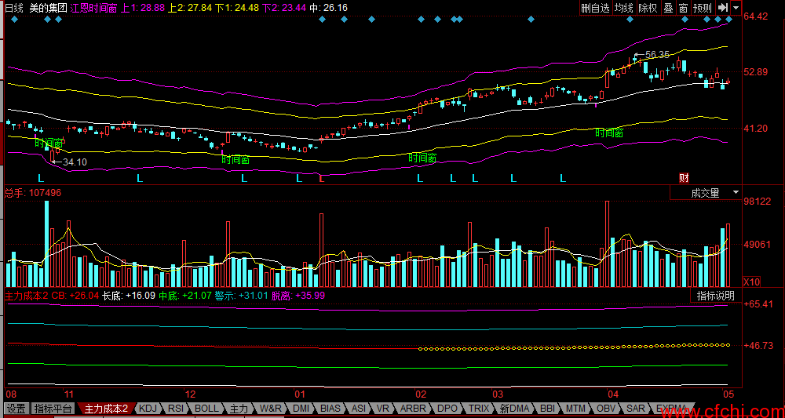
Task: Click the X10 volume scale label
Action: pos(751,282)
